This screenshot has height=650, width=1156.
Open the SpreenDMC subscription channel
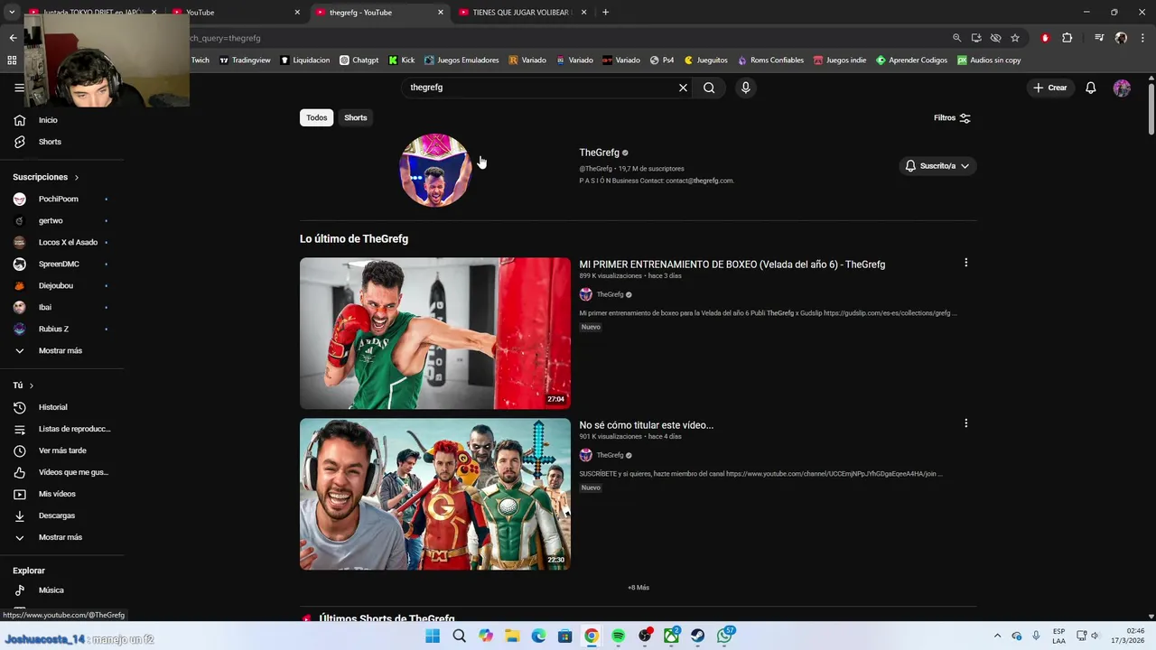click(x=59, y=264)
